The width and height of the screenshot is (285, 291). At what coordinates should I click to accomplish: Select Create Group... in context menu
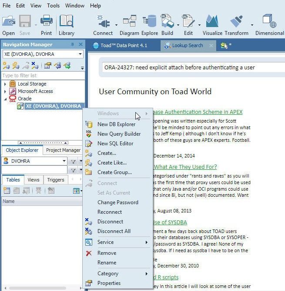click(x=118, y=172)
